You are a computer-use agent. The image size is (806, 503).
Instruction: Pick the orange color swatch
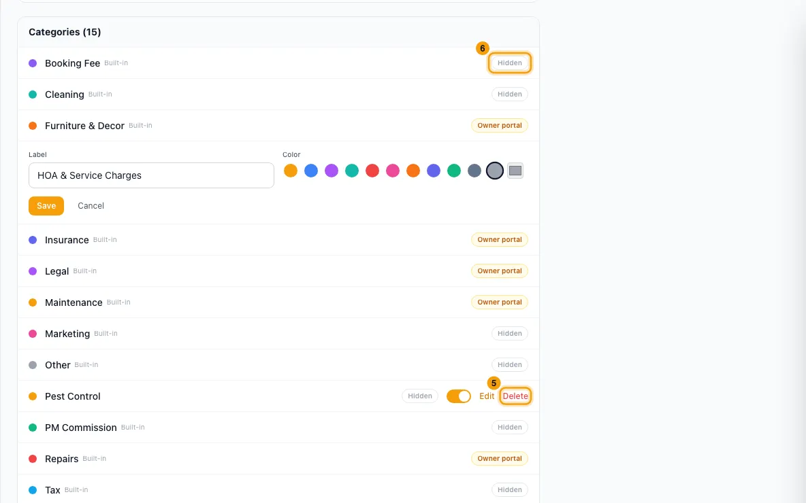[413, 171]
